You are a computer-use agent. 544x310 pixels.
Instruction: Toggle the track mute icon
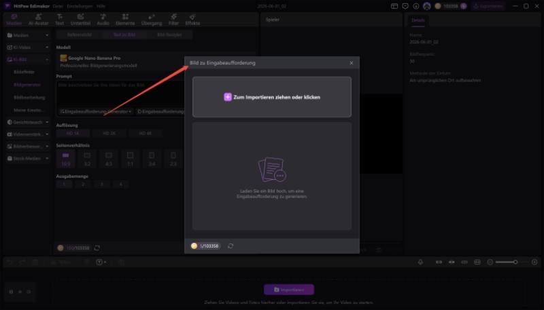[29, 292]
